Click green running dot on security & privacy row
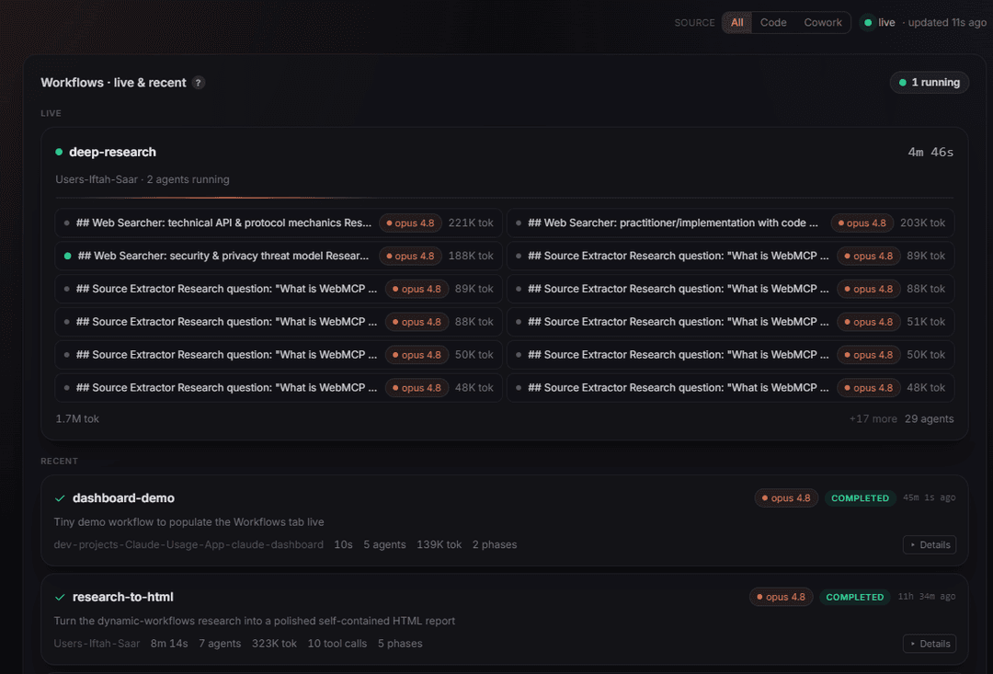The image size is (993, 674). (67, 256)
